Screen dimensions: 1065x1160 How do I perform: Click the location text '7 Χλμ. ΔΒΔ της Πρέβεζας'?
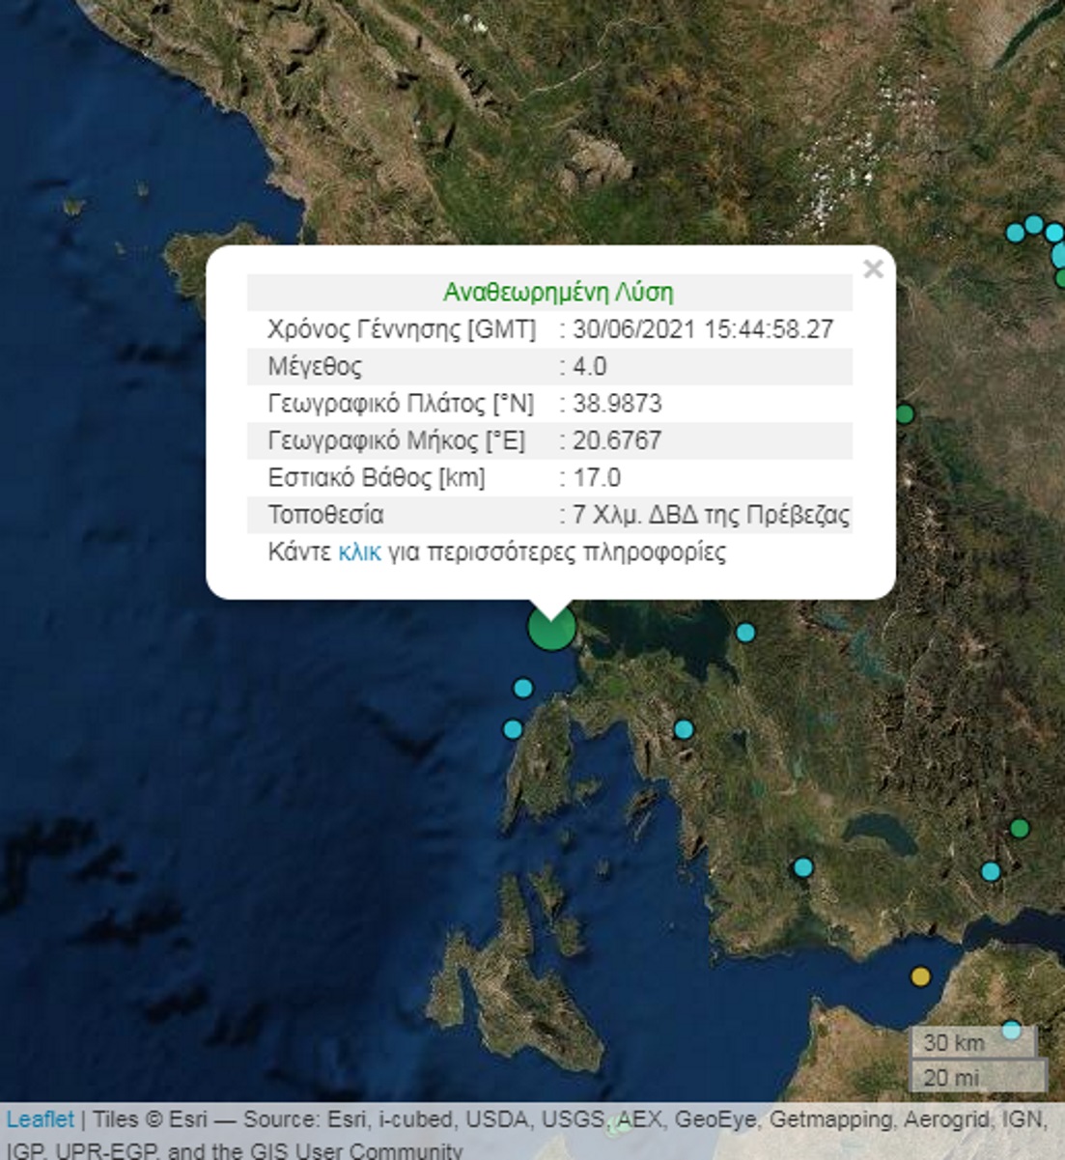712,515
